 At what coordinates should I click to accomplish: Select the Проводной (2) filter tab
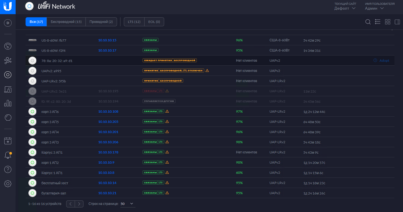point(101,22)
